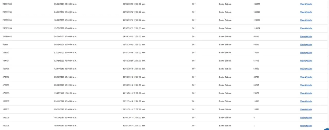Open View Details for record 162036

pos(306,126)
